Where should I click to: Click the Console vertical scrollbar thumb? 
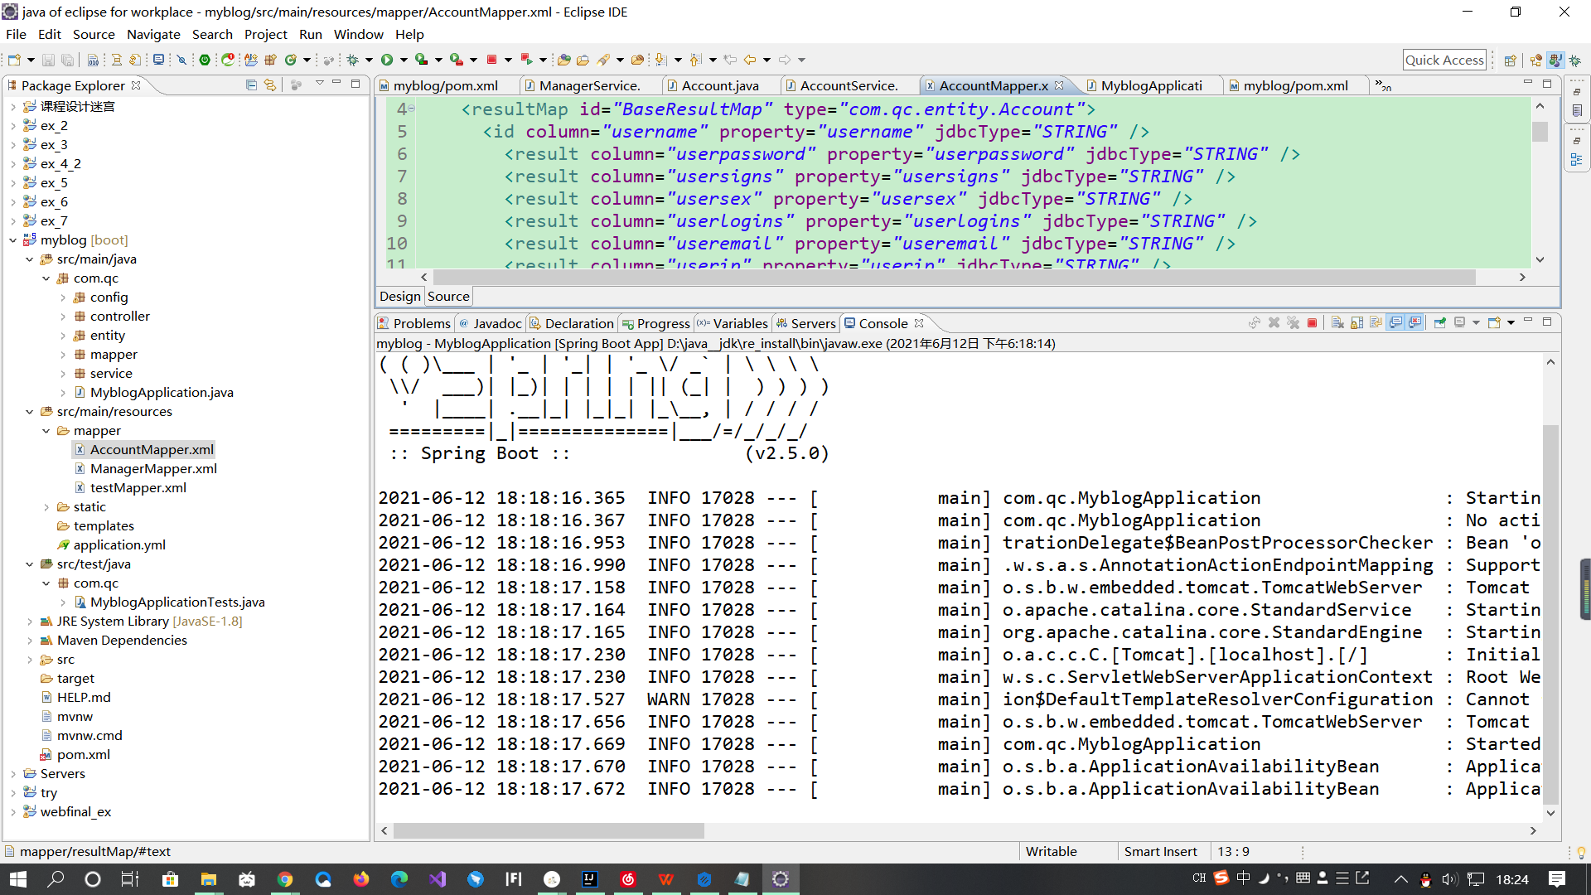click(x=1550, y=613)
